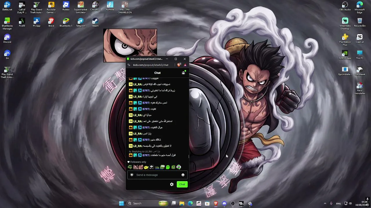Select the Recycle Bin icon
371x208 pixels.
360,23
